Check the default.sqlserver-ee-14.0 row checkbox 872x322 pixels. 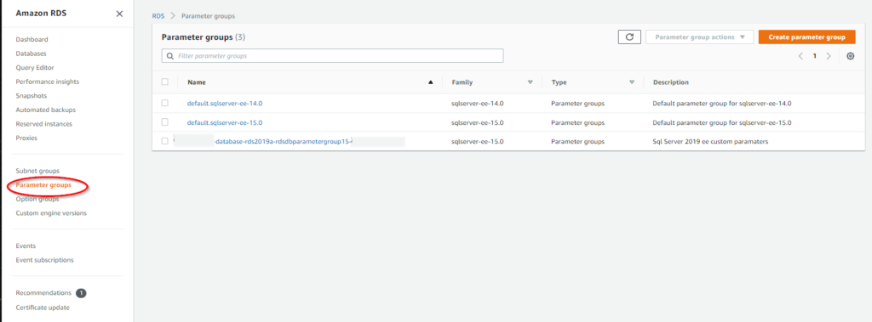pos(164,103)
